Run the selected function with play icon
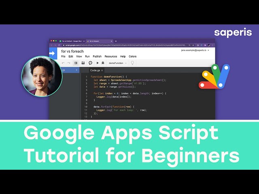The width and height of the screenshot is (259, 194). click(98, 63)
